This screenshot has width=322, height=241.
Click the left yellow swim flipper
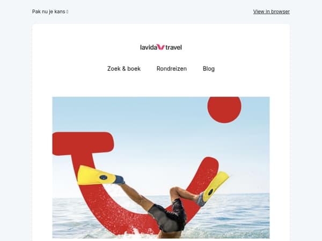97,176
